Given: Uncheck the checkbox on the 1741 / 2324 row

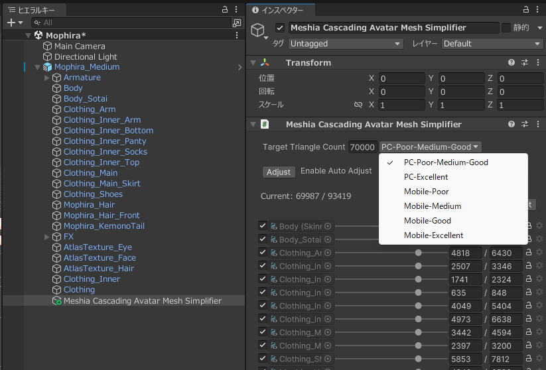Looking at the screenshot, I should 263,278.
